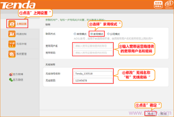The height and width of the screenshot is (117, 174).
Task: Click the 上网设置 browser icon in sidebar
Action: tap(12, 24)
